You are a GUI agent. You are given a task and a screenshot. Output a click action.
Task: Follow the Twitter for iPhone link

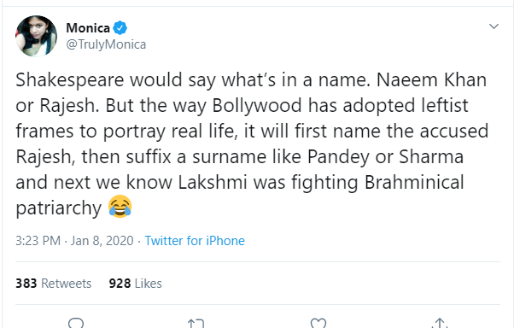(195, 241)
